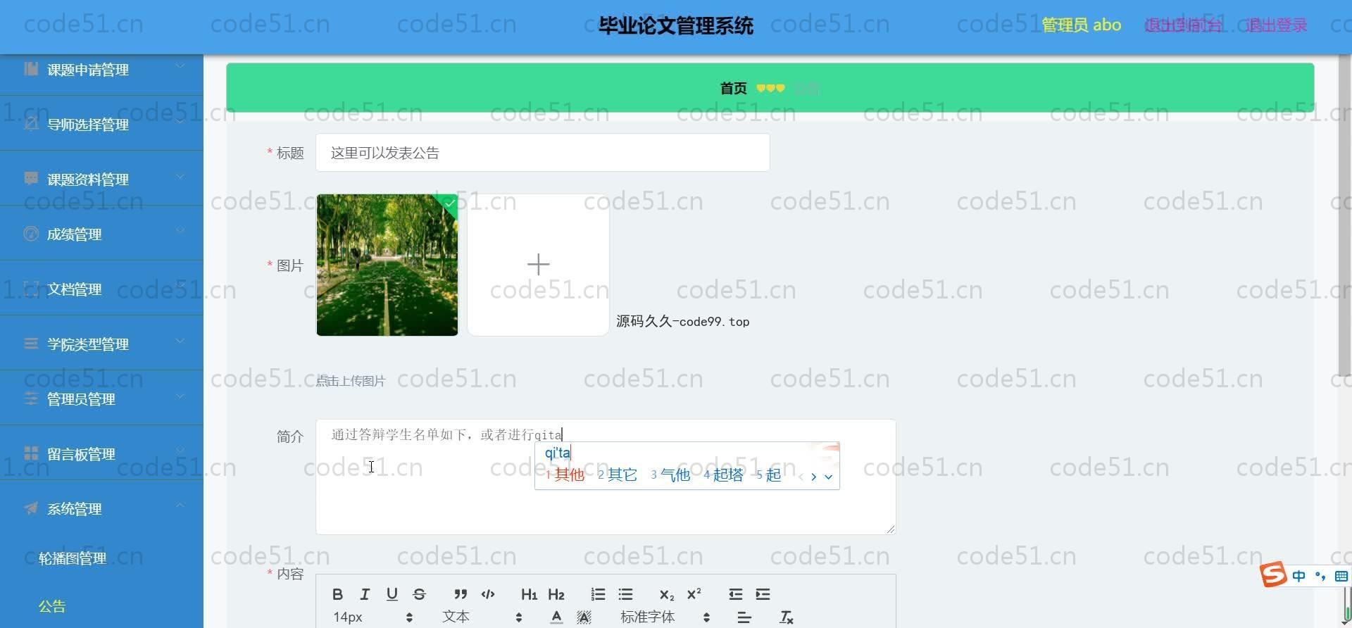
Task: Insert a blockquote using the quote icon
Action: [x=461, y=594]
